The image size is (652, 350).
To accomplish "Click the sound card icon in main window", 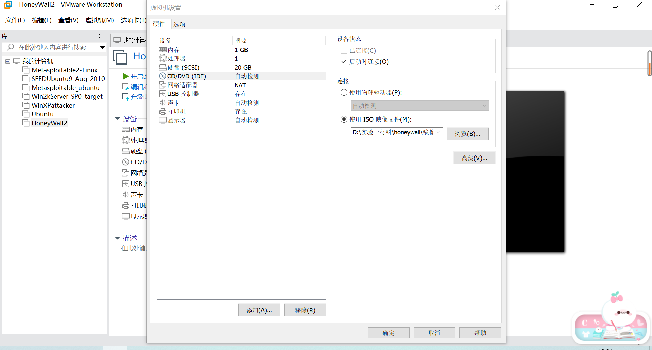I will [x=126, y=195].
